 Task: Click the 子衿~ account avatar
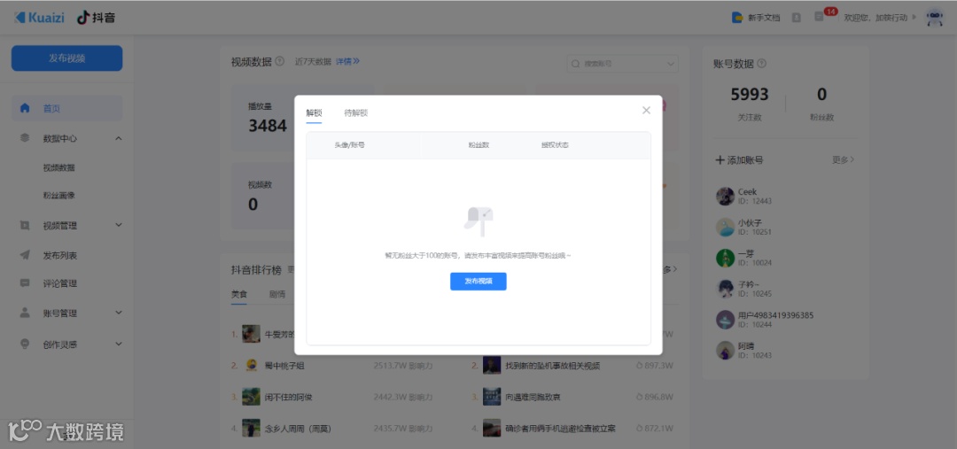click(725, 289)
